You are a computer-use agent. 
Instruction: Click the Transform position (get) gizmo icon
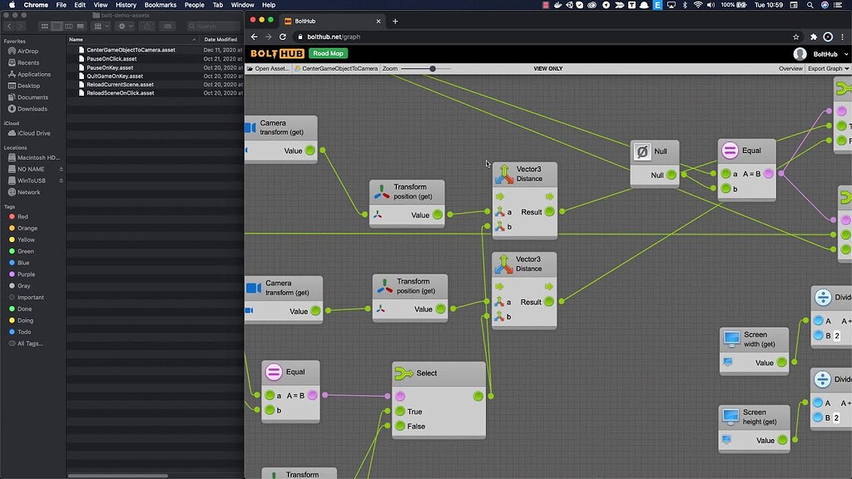382,191
